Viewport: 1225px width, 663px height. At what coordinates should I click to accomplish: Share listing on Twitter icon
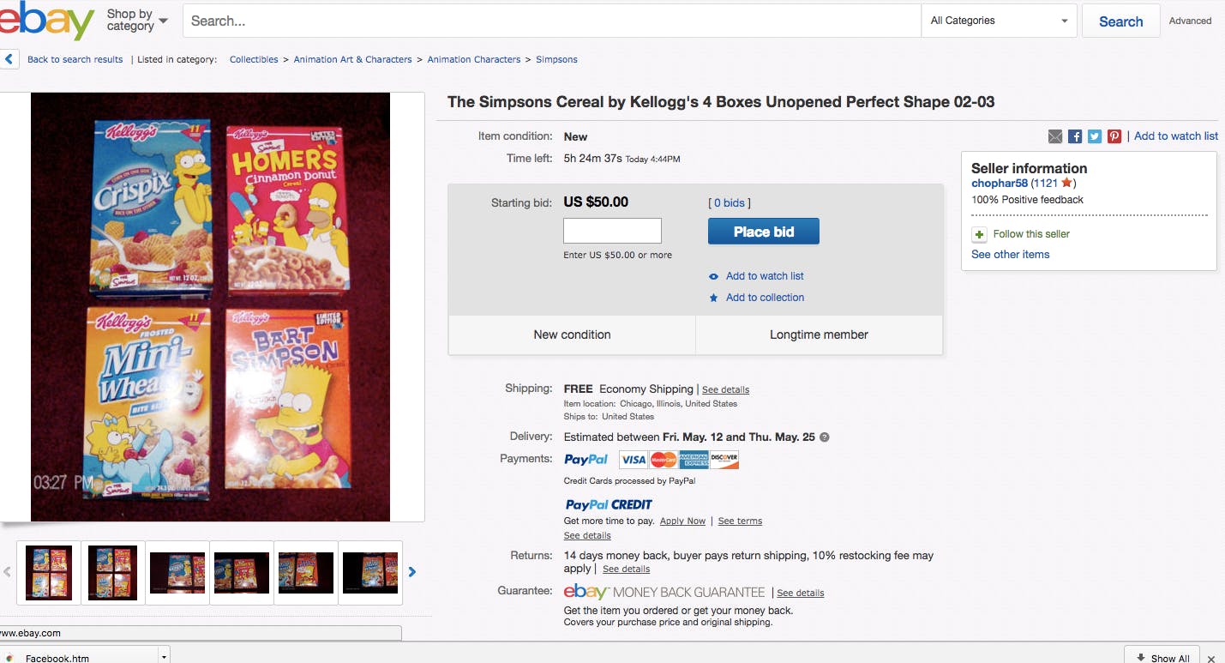pyautogui.click(x=1095, y=136)
